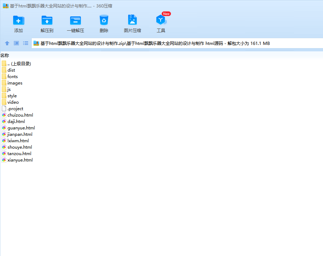
Task: Select the jianpan.html file
Action: click(x=17, y=134)
